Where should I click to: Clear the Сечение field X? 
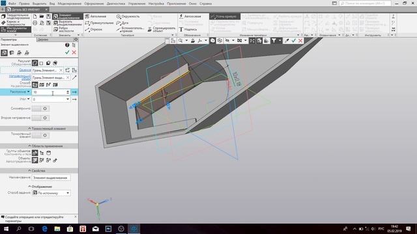(x=61, y=70)
